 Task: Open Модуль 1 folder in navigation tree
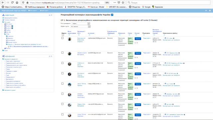[25, 44]
